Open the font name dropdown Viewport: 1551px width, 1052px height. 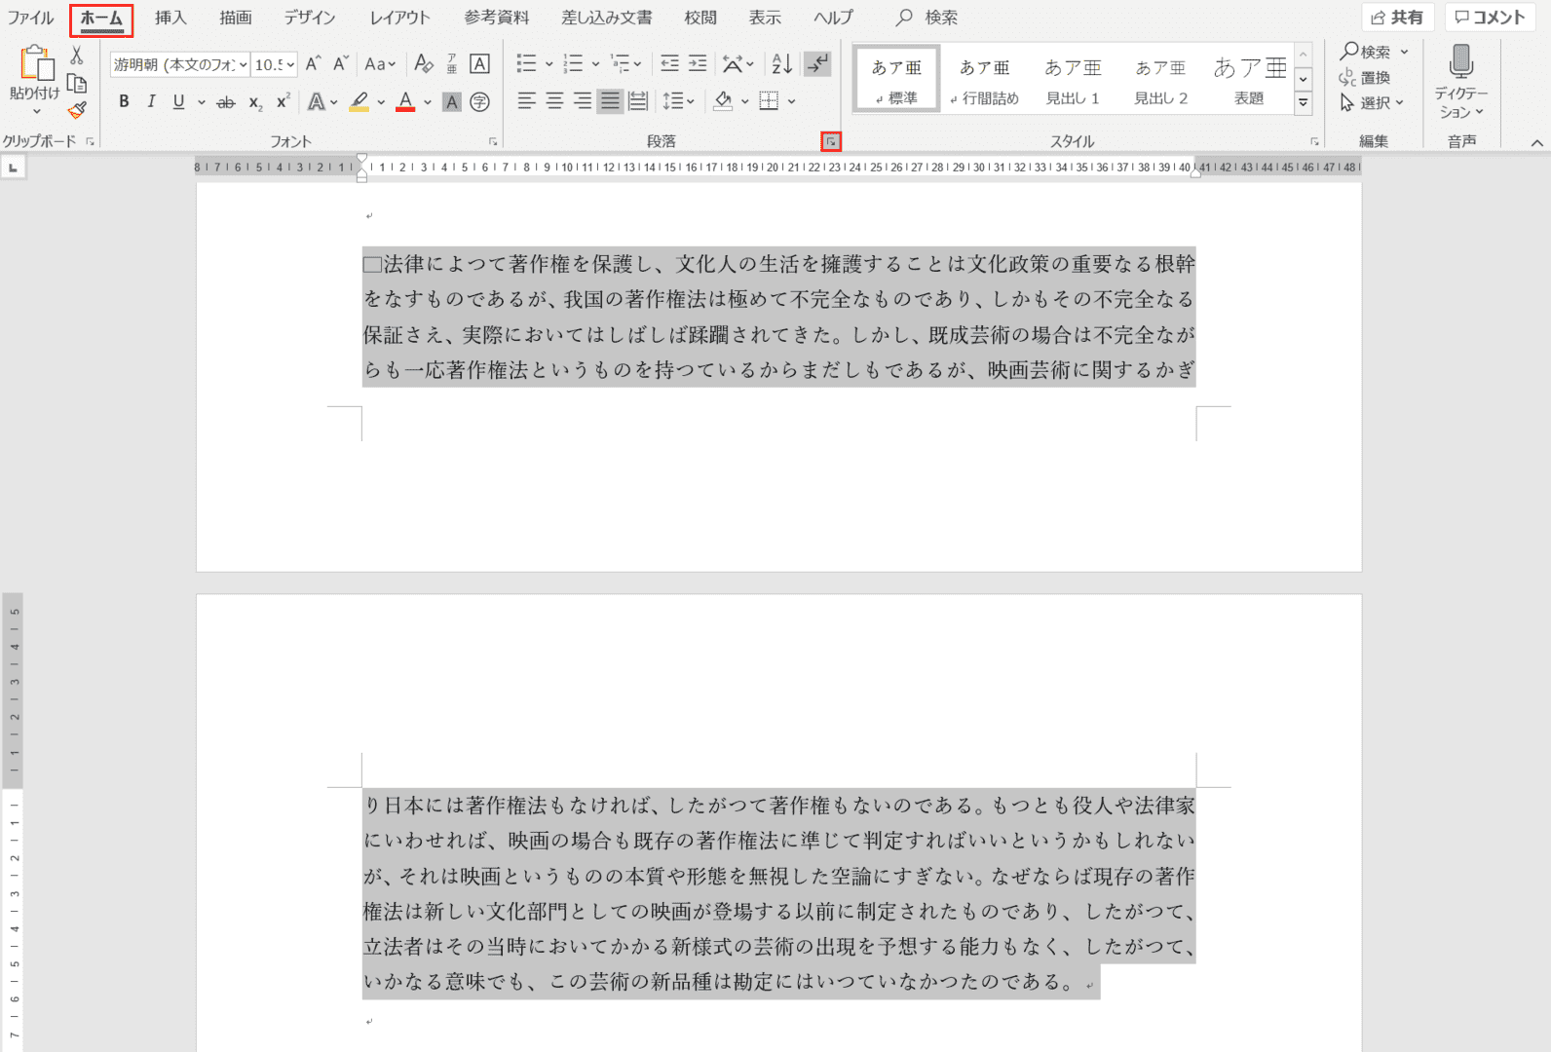click(x=243, y=64)
